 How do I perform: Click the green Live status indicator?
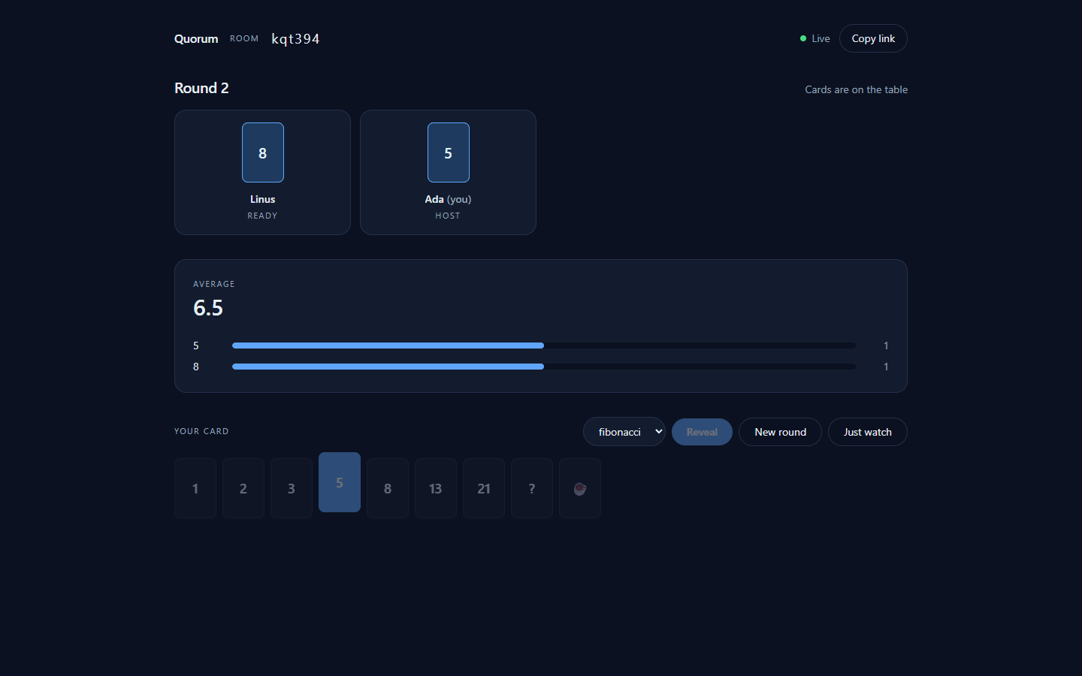click(x=815, y=38)
